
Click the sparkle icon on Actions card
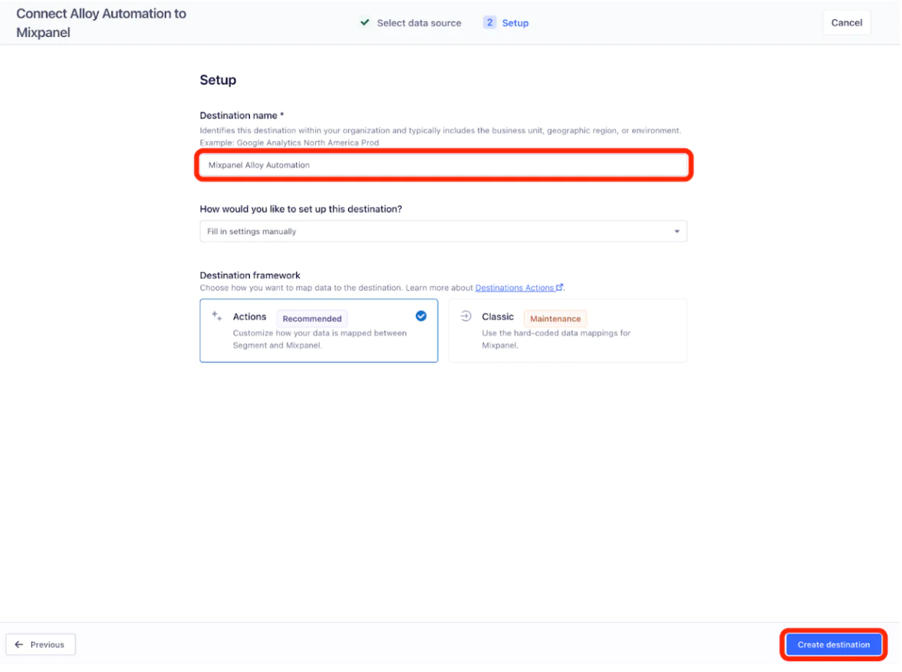click(217, 316)
